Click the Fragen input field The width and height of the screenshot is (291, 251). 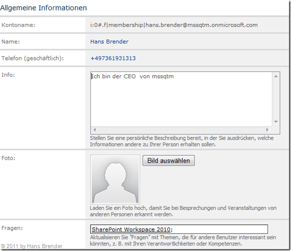point(179,229)
